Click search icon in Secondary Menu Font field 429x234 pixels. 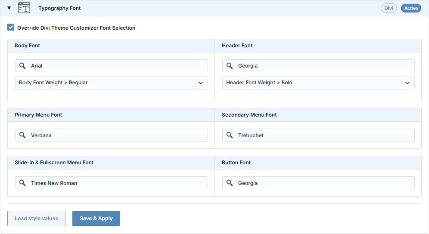(x=230, y=135)
